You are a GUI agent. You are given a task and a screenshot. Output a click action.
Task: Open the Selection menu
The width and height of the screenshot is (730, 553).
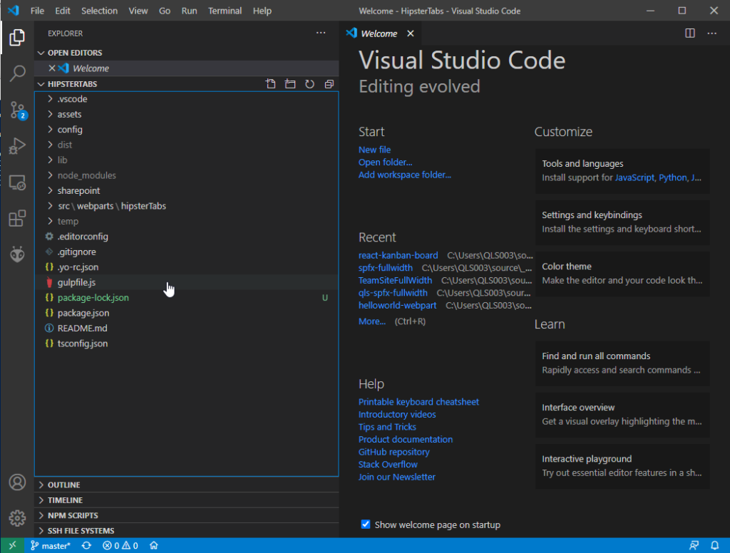point(99,11)
